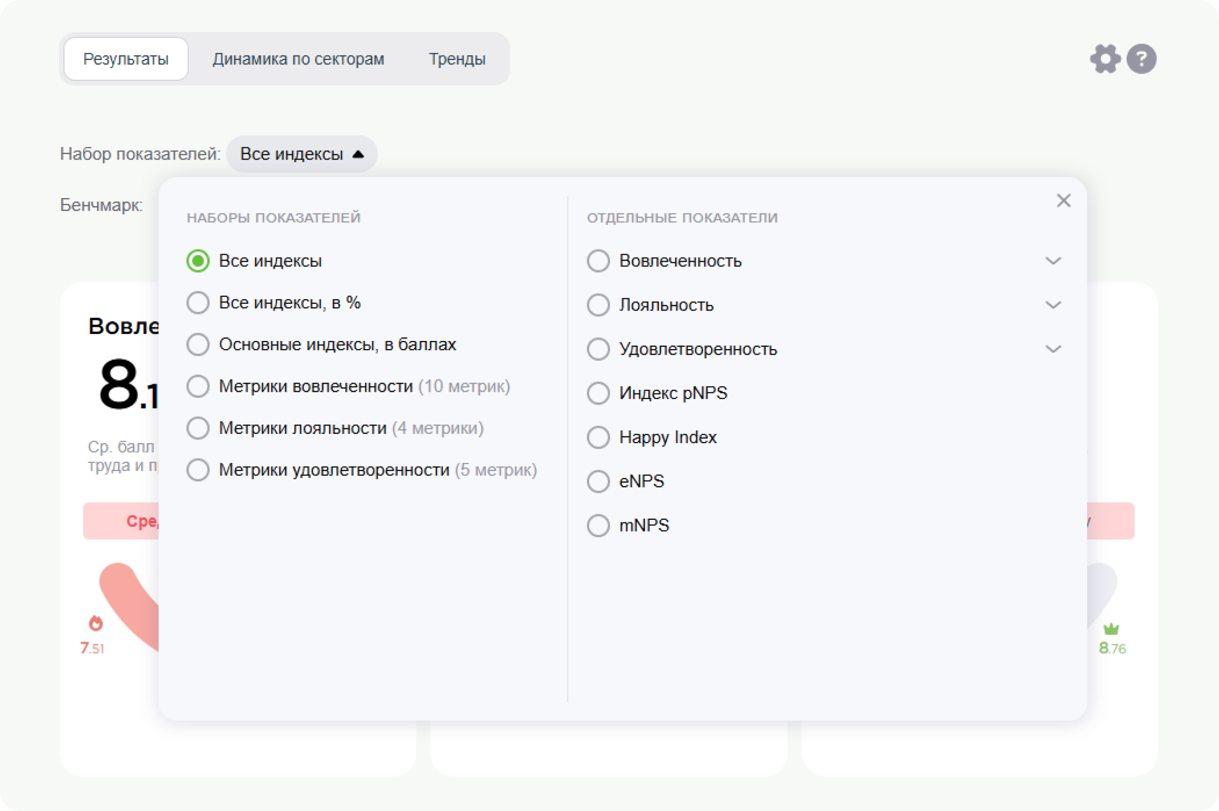Choose Основные индексы, в баллах
1219x811 pixels.
(x=198, y=345)
